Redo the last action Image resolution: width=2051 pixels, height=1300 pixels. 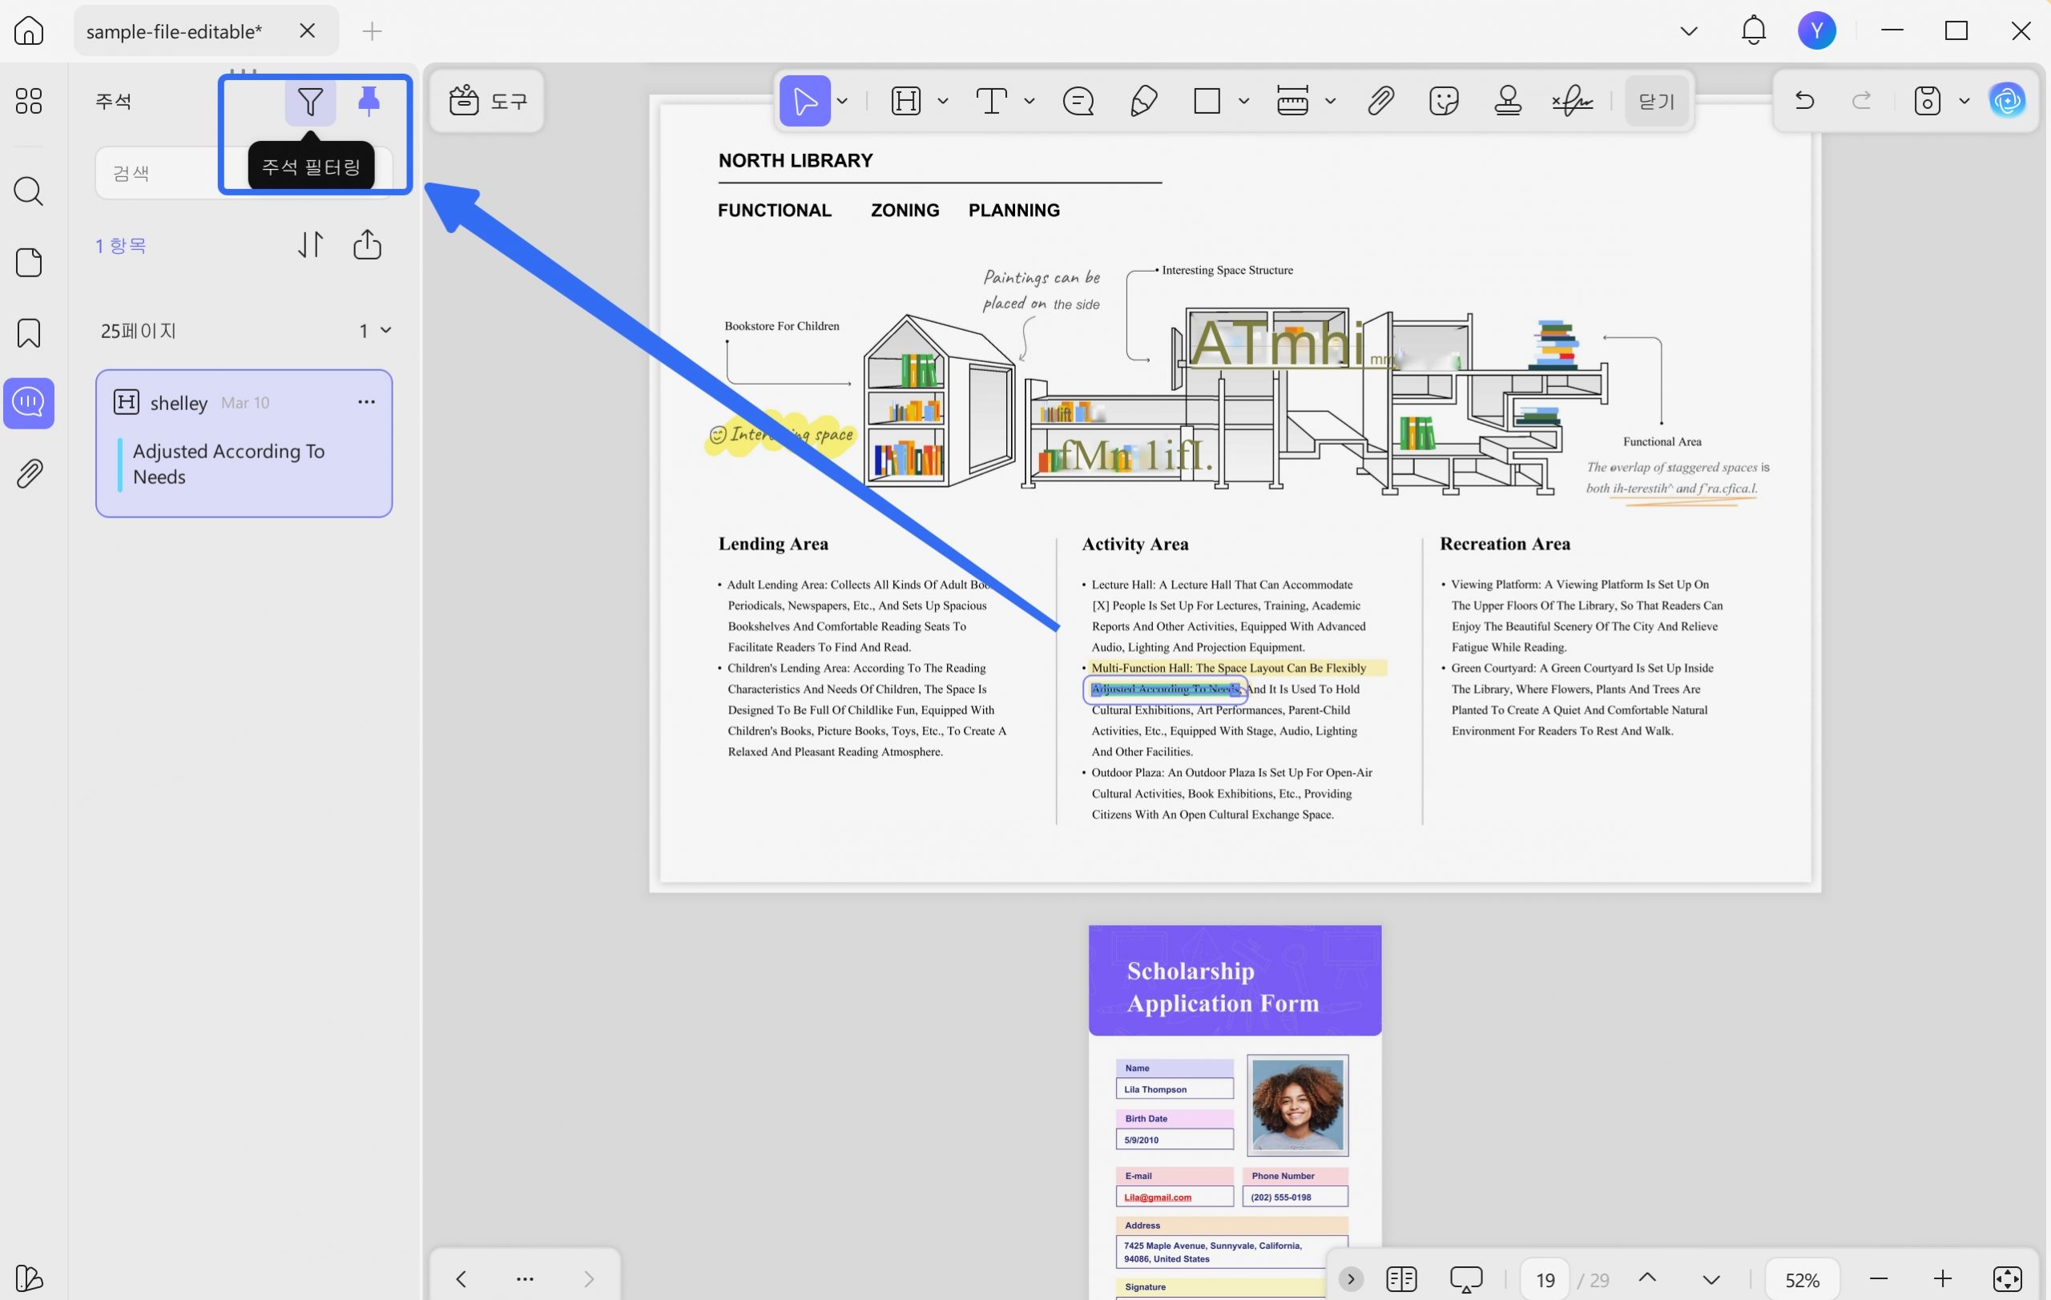point(1862,101)
